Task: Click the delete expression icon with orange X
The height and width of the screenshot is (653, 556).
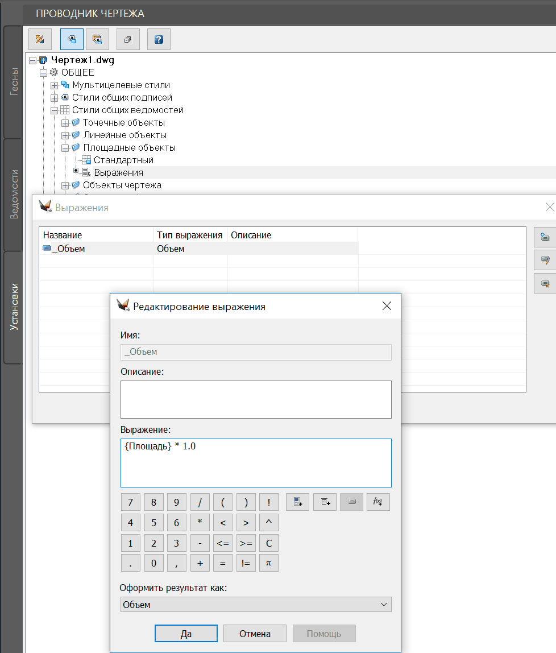Action: pyautogui.click(x=545, y=283)
